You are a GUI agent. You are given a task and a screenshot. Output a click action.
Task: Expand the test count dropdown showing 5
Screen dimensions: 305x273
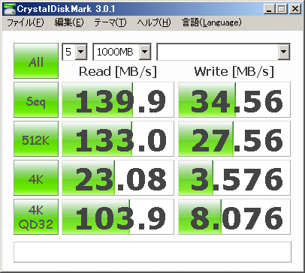coord(80,52)
